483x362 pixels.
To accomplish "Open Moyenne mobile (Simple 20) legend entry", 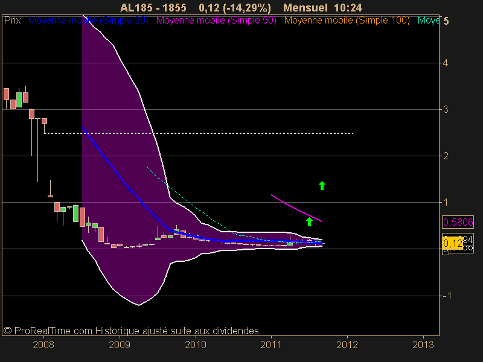I will tap(88, 21).
